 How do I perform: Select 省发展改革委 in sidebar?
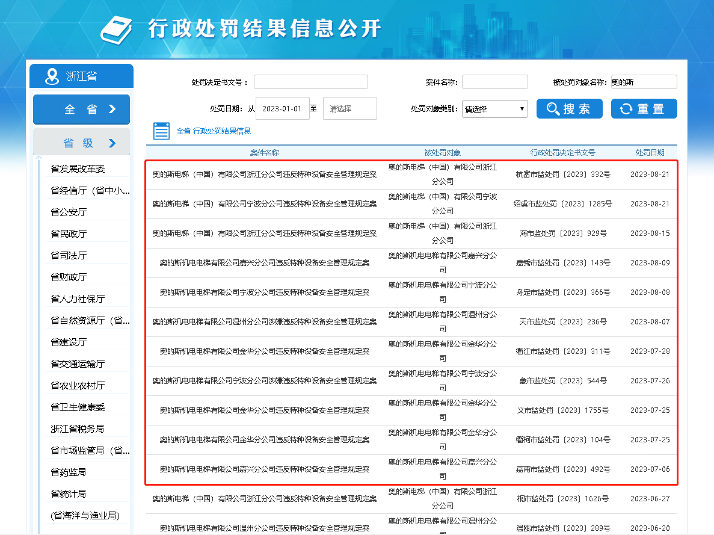(x=78, y=169)
